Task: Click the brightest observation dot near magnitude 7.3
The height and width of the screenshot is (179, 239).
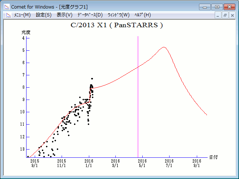Action: [x=92, y=79]
